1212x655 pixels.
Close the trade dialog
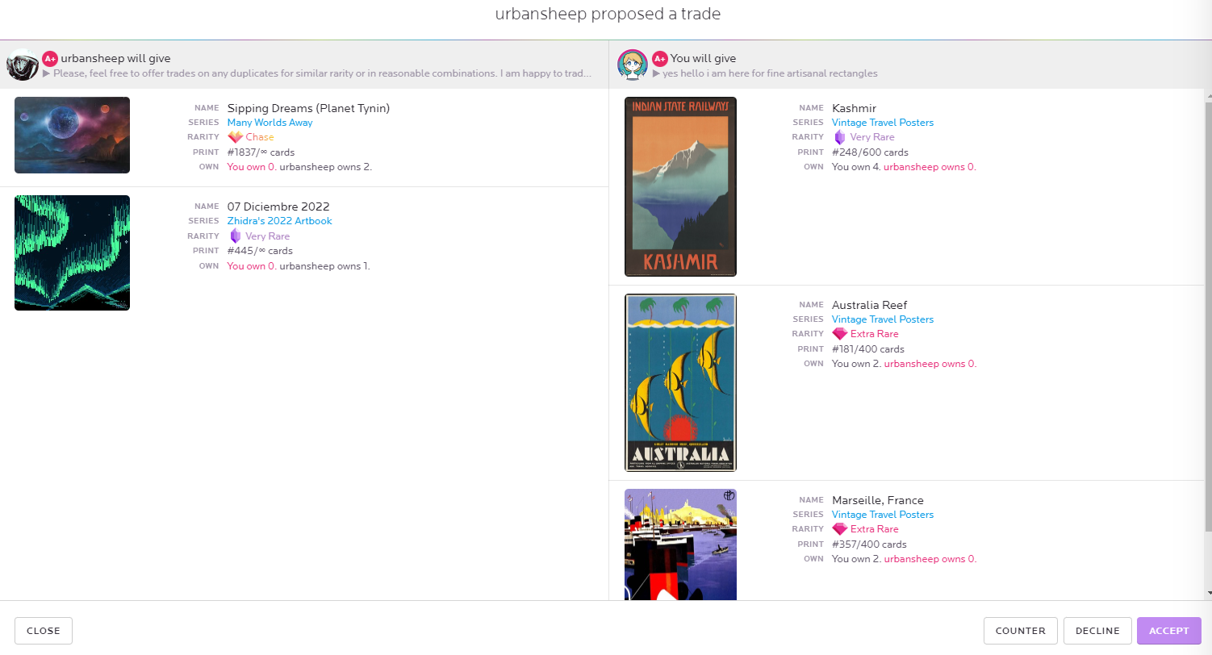click(x=44, y=631)
